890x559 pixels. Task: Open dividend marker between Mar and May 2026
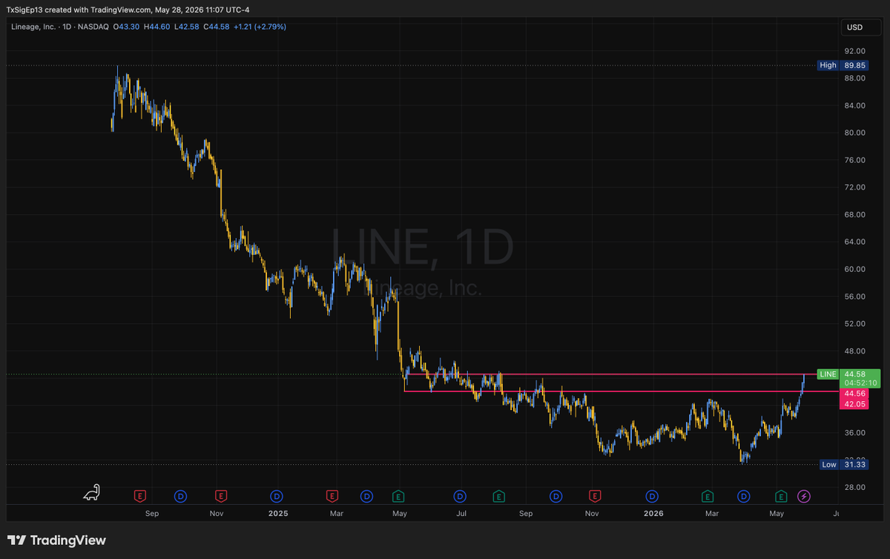tap(744, 495)
